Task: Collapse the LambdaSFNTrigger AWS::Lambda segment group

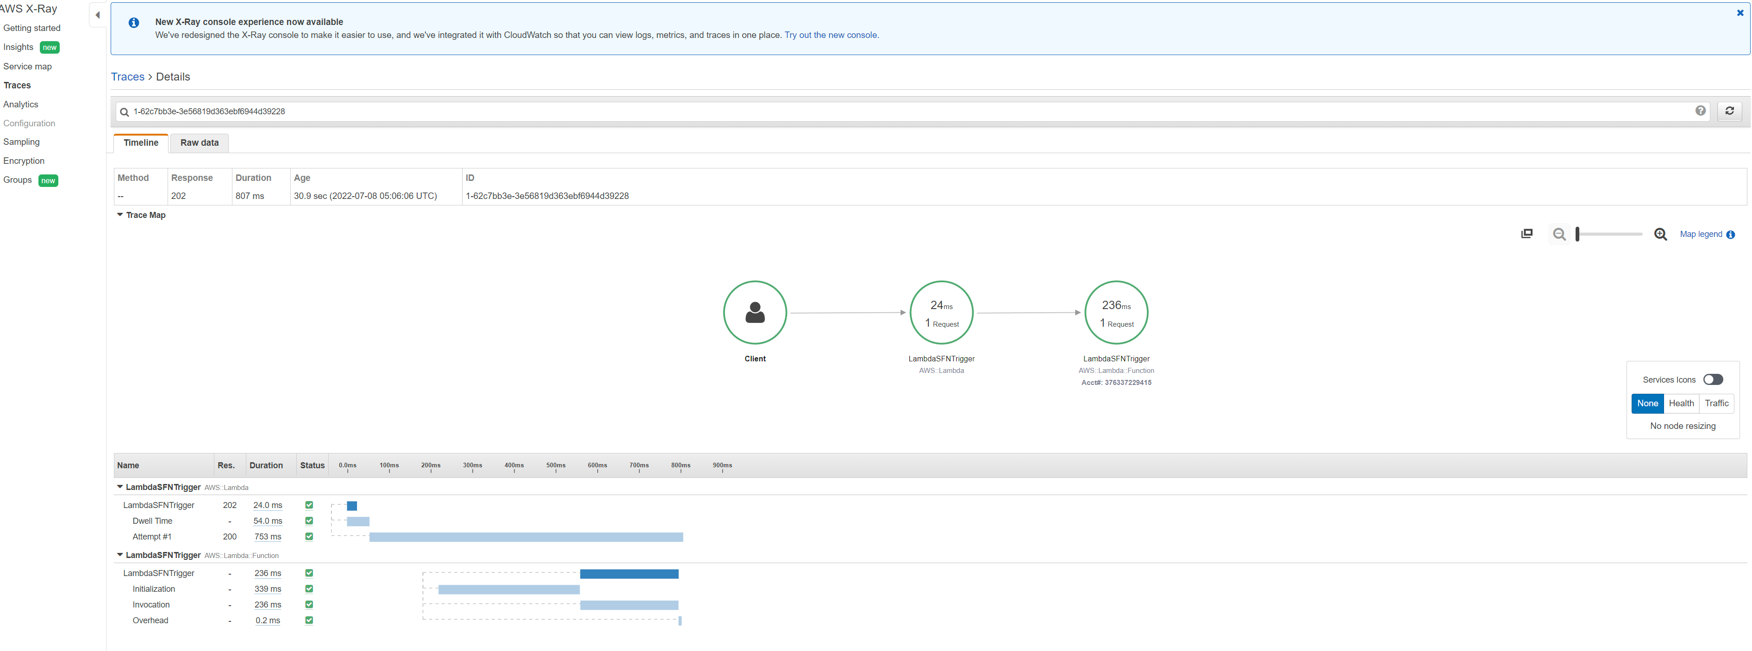Action: click(120, 487)
